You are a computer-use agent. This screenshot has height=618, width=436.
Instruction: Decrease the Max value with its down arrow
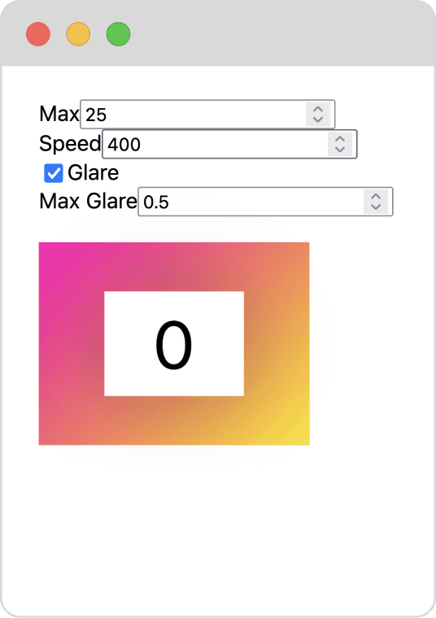pos(318,120)
